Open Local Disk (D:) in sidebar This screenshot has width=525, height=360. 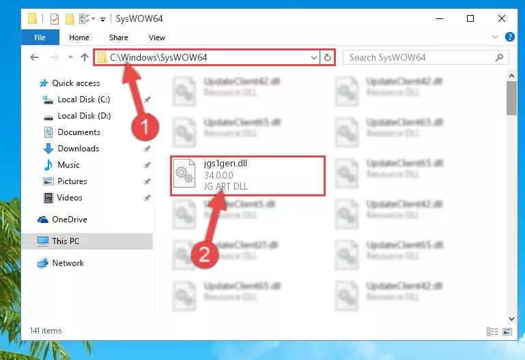84,116
